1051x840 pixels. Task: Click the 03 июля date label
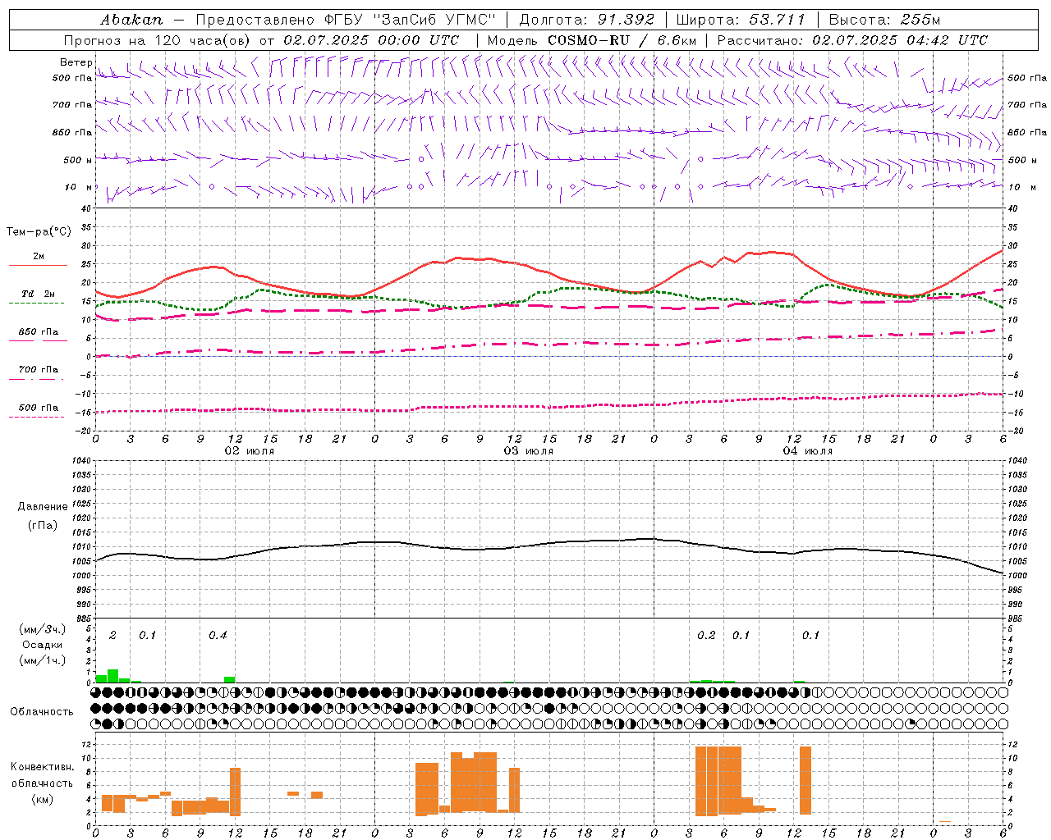529,451
